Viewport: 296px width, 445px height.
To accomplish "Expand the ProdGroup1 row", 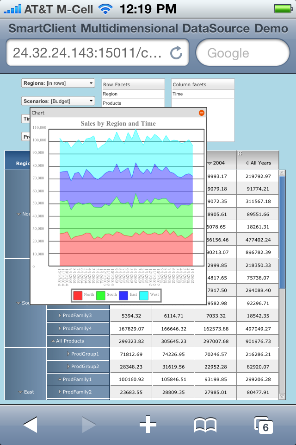I will tap(68, 354).
